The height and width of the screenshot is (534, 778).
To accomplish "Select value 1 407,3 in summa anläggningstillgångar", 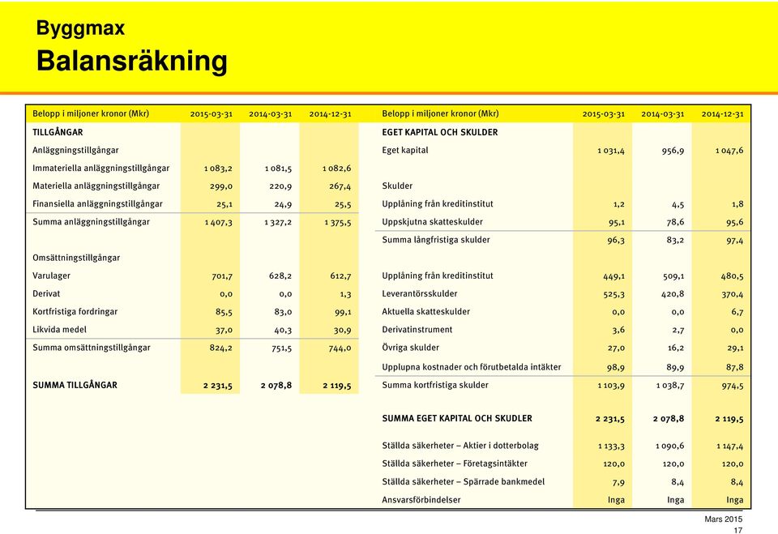I will (218, 222).
